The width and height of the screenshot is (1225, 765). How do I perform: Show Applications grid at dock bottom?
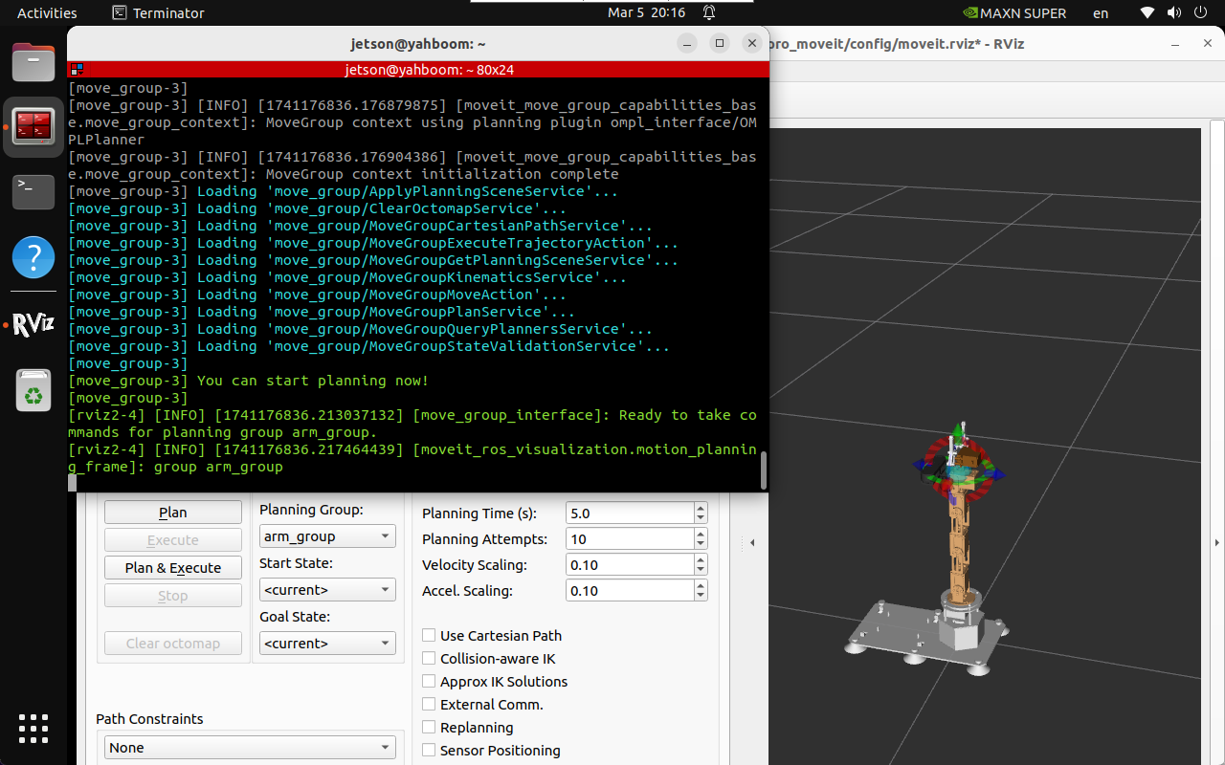(x=33, y=729)
